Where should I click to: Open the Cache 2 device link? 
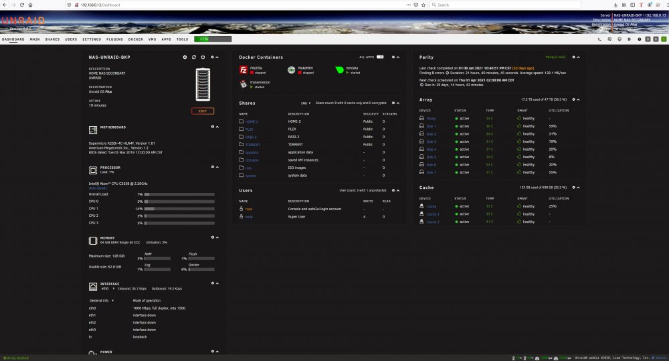433,214
